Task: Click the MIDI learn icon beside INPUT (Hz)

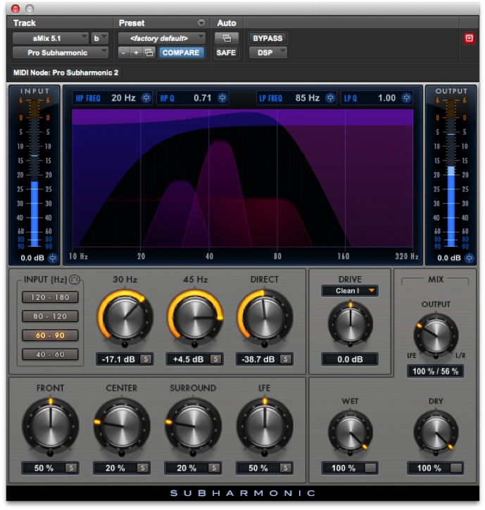Action: click(75, 280)
